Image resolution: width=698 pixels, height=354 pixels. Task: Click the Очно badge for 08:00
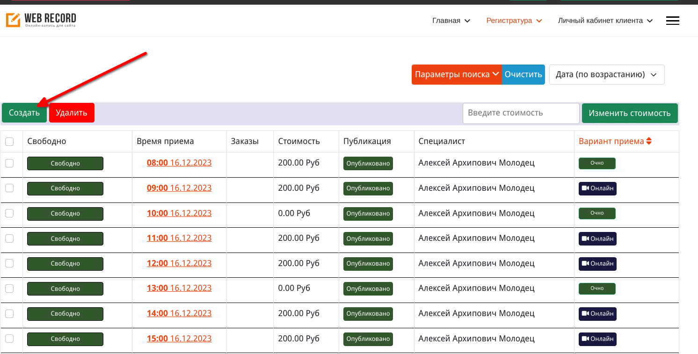point(597,163)
